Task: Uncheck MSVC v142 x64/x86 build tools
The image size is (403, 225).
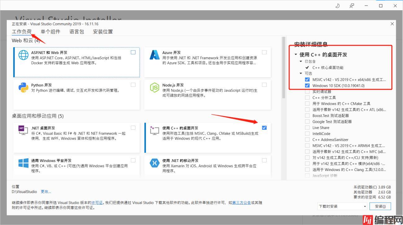Action: coord(307,80)
